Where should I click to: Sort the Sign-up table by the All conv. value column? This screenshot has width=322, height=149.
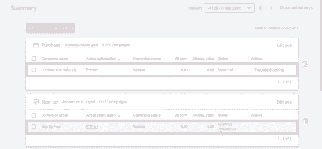[203, 115]
